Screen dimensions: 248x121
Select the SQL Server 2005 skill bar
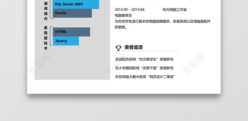(x=76, y=4)
